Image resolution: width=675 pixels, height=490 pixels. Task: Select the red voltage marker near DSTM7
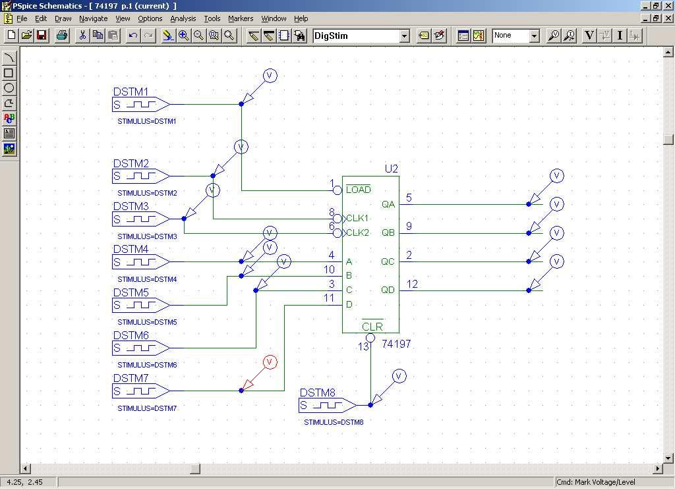[x=258, y=374]
